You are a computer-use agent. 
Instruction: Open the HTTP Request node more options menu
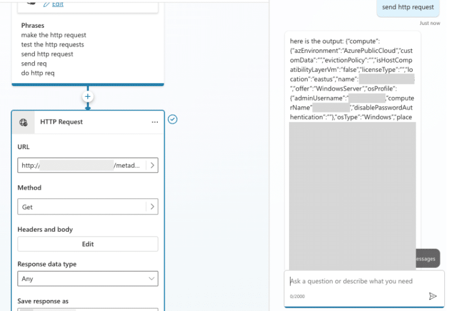(x=155, y=122)
